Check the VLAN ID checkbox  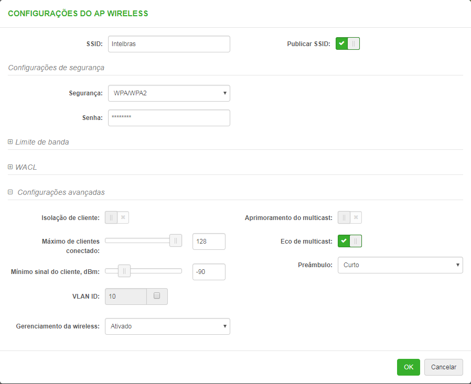[x=156, y=296]
